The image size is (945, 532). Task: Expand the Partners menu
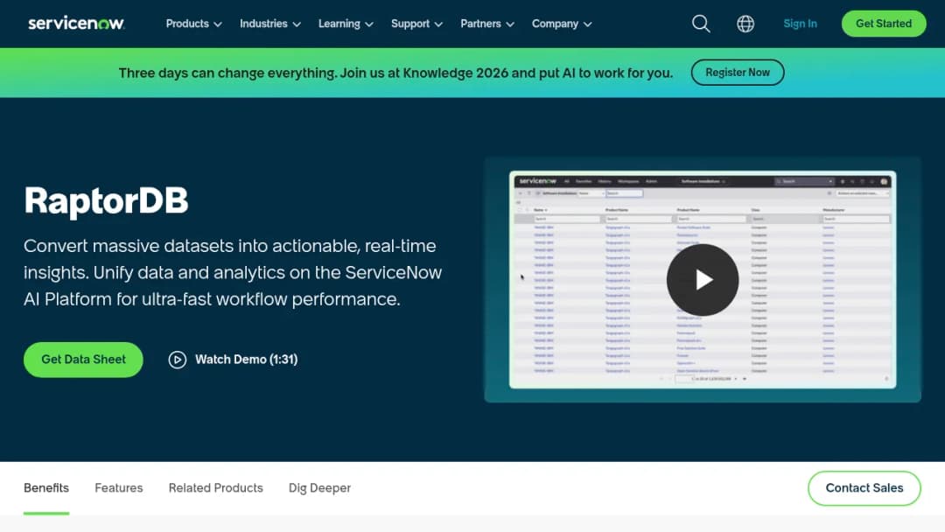click(487, 24)
